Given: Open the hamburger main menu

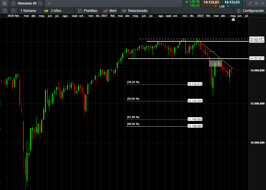Looking at the screenshot, I should 5,3.
